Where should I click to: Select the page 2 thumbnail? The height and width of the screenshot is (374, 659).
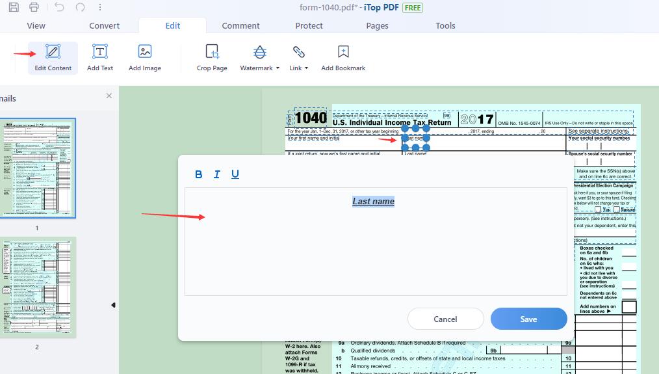[37, 287]
